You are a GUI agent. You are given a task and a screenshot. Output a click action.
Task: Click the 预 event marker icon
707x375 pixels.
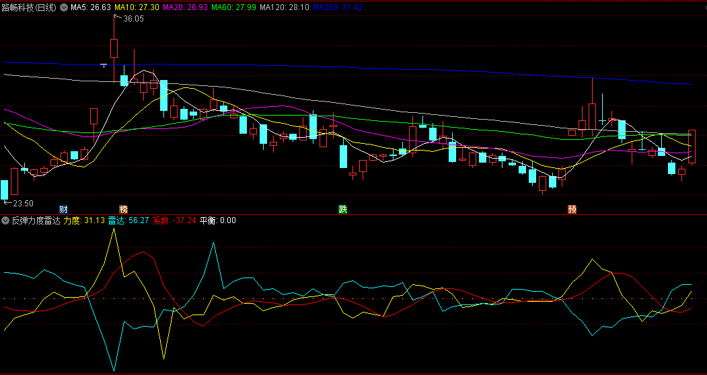(x=572, y=209)
